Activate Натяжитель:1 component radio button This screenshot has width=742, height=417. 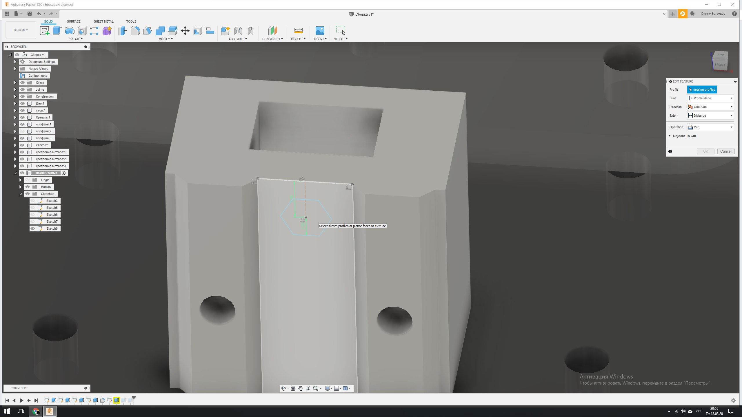[x=64, y=173]
